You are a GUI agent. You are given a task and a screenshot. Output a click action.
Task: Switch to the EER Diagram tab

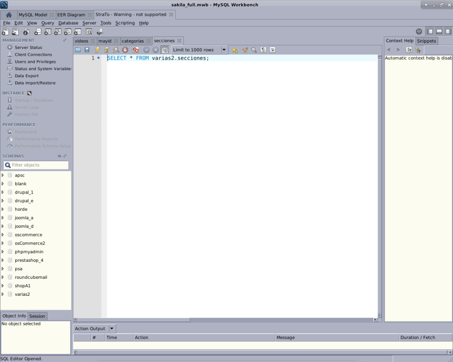(x=71, y=15)
